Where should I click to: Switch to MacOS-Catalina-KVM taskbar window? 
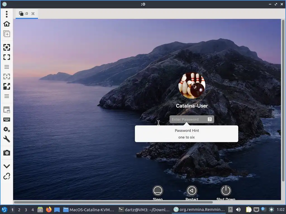pos(89,210)
